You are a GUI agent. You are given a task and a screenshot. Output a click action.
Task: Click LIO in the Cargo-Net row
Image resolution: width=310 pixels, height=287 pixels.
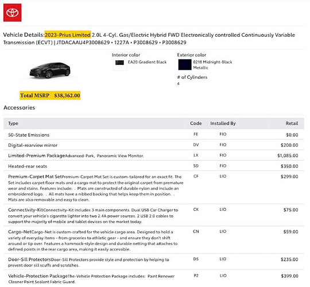pos(223,231)
